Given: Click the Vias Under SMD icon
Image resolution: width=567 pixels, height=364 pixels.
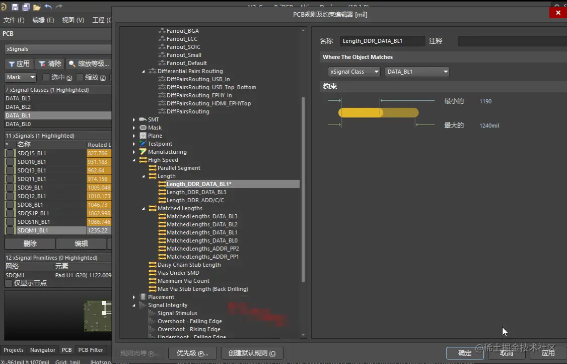Looking at the screenshot, I should (153, 273).
